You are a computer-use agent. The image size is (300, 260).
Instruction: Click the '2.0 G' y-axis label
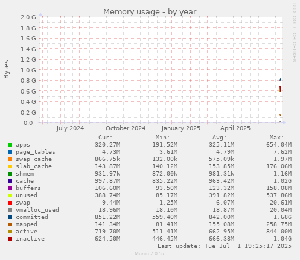tap(28, 17)
